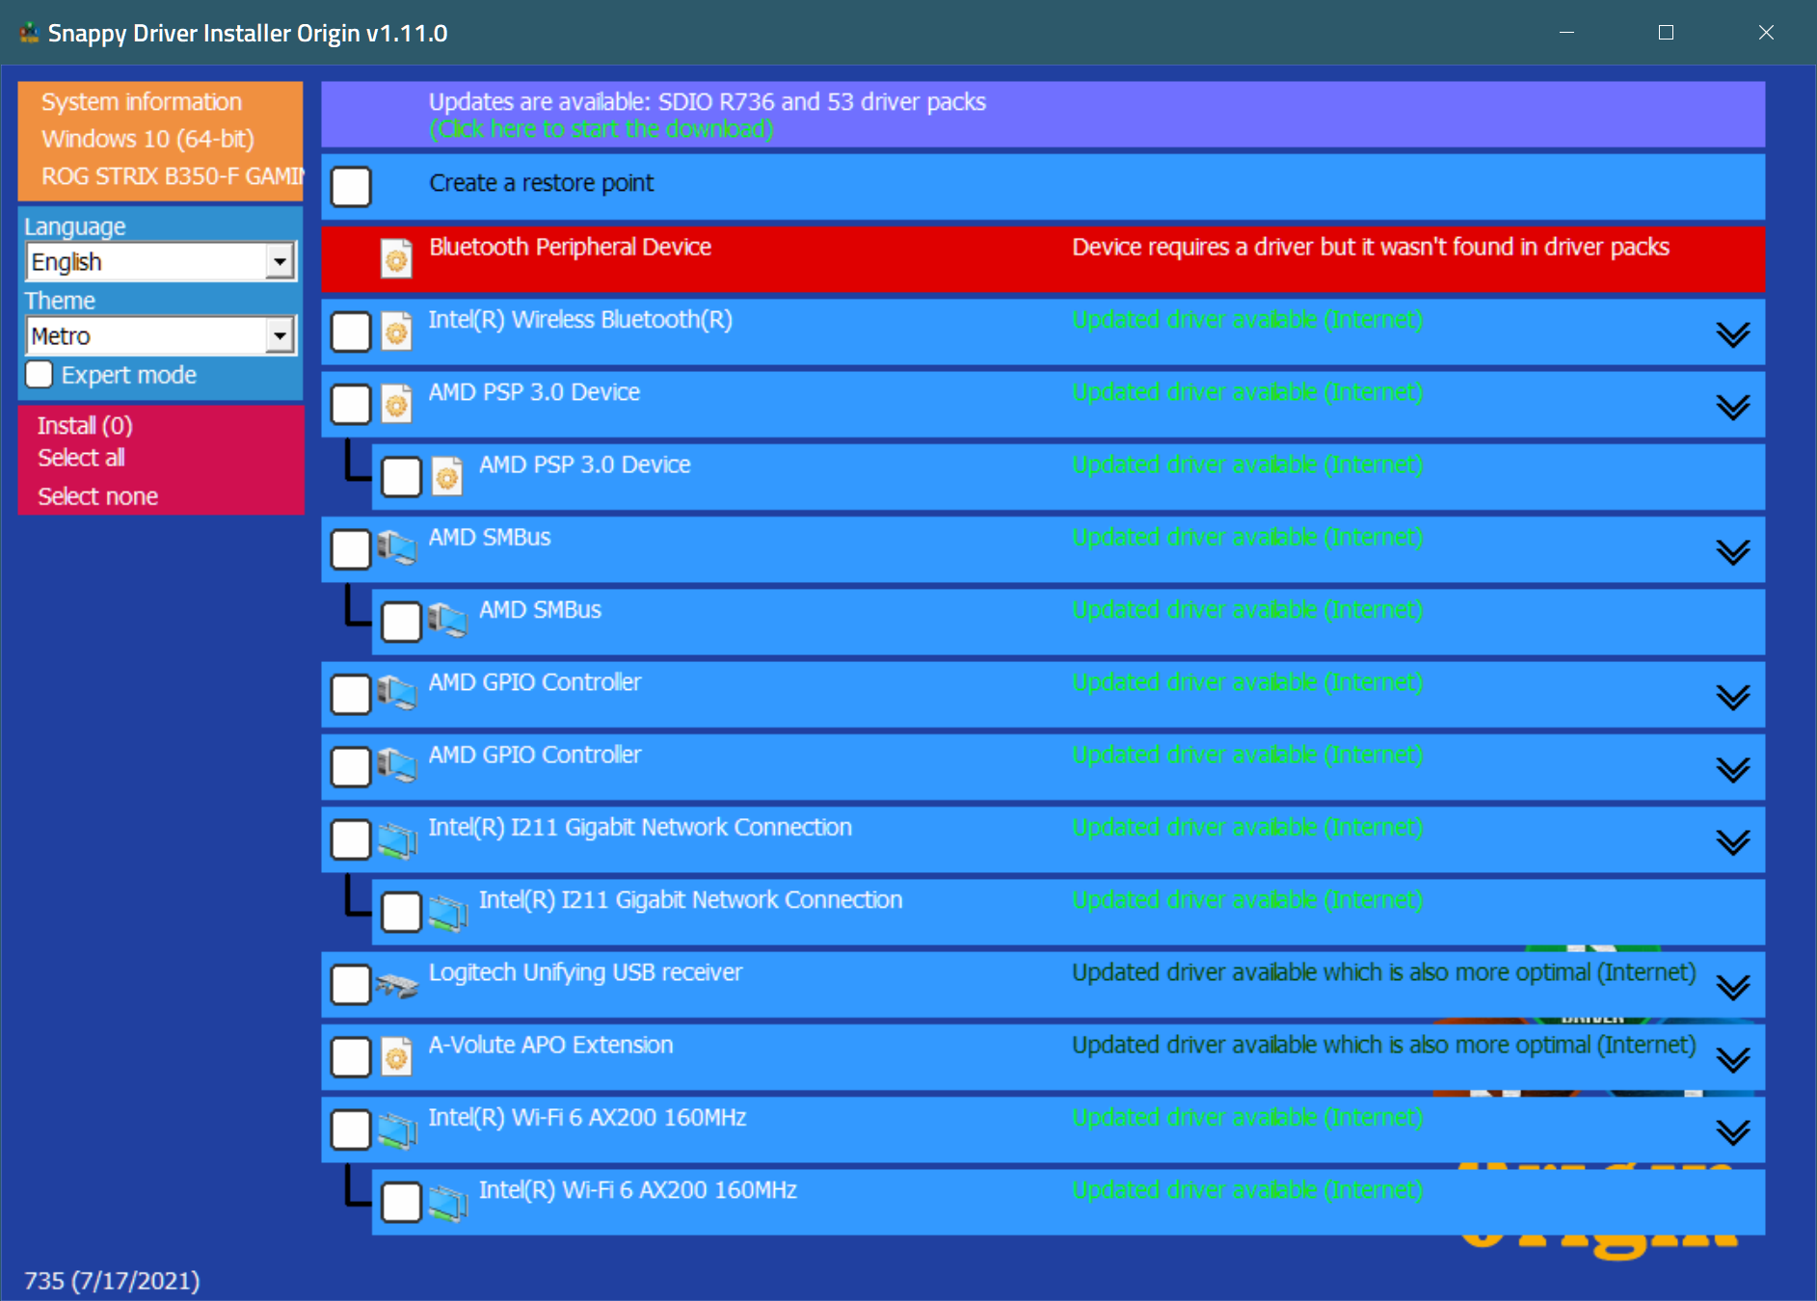
Task: Click the Logitech more optimal driver status text
Action: (1383, 972)
